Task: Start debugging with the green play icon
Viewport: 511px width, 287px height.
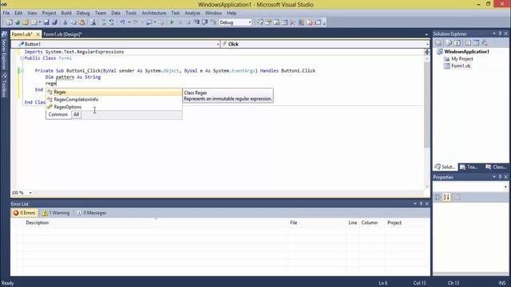Action: [x=172, y=22]
